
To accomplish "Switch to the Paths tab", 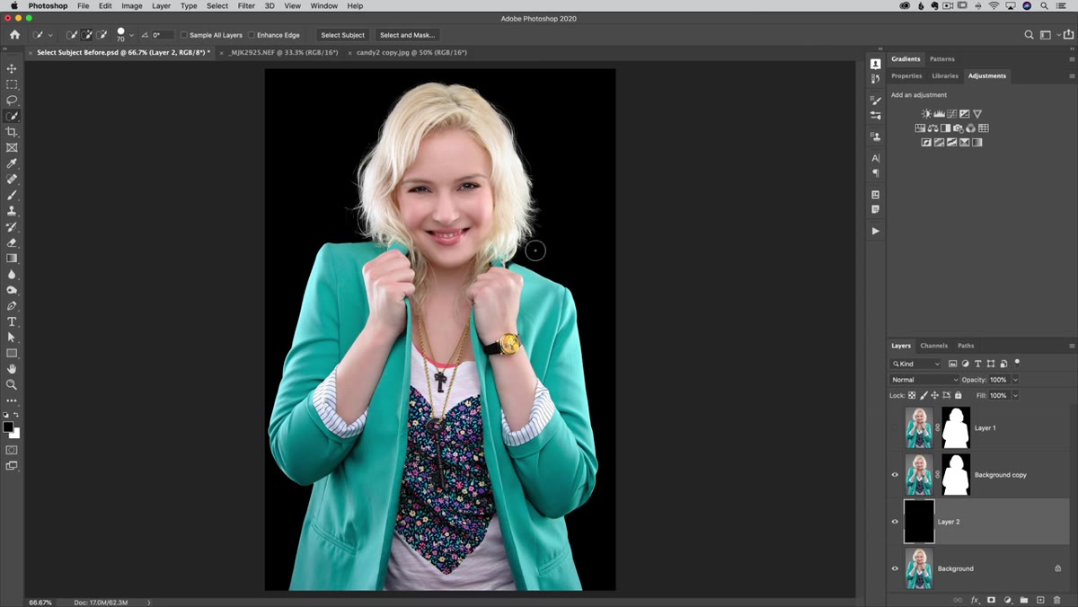I will tap(966, 346).
